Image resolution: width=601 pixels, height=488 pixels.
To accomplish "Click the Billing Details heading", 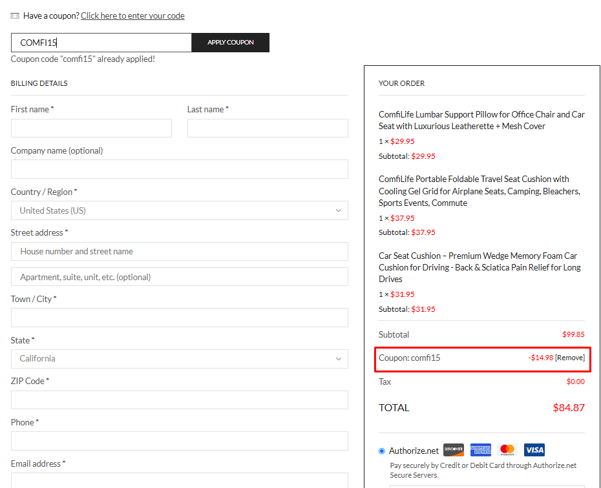I will [x=39, y=83].
